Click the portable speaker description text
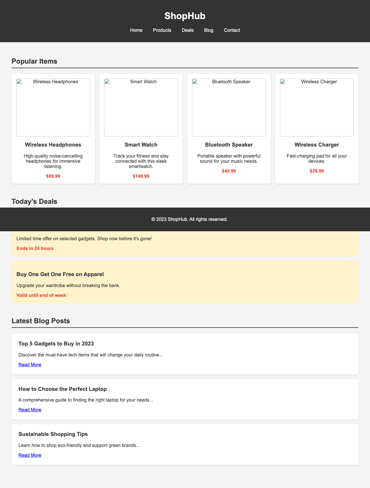The height and width of the screenshot is (488, 370). 229,158
